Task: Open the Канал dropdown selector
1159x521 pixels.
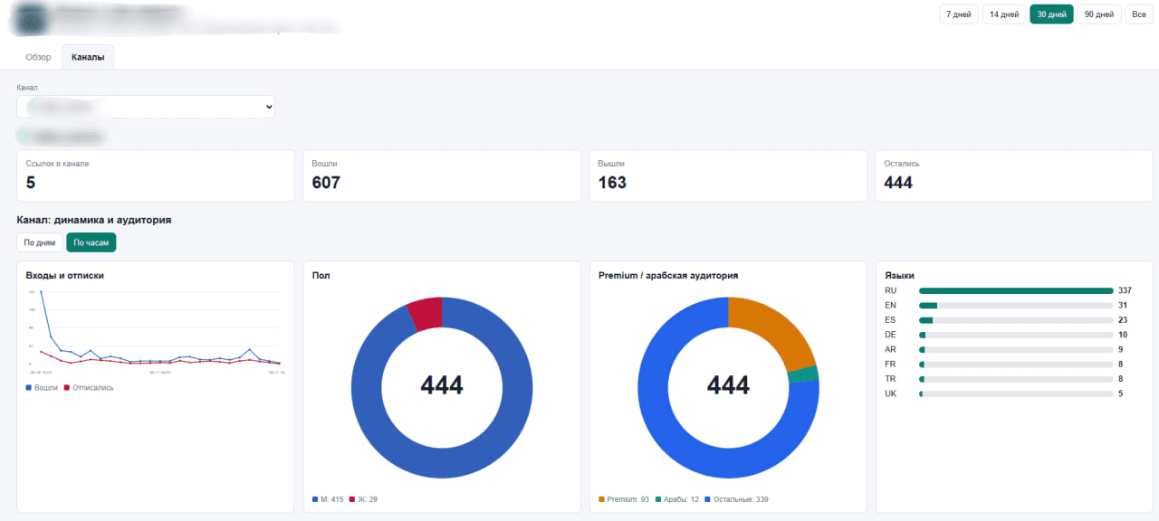Action: [146, 107]
